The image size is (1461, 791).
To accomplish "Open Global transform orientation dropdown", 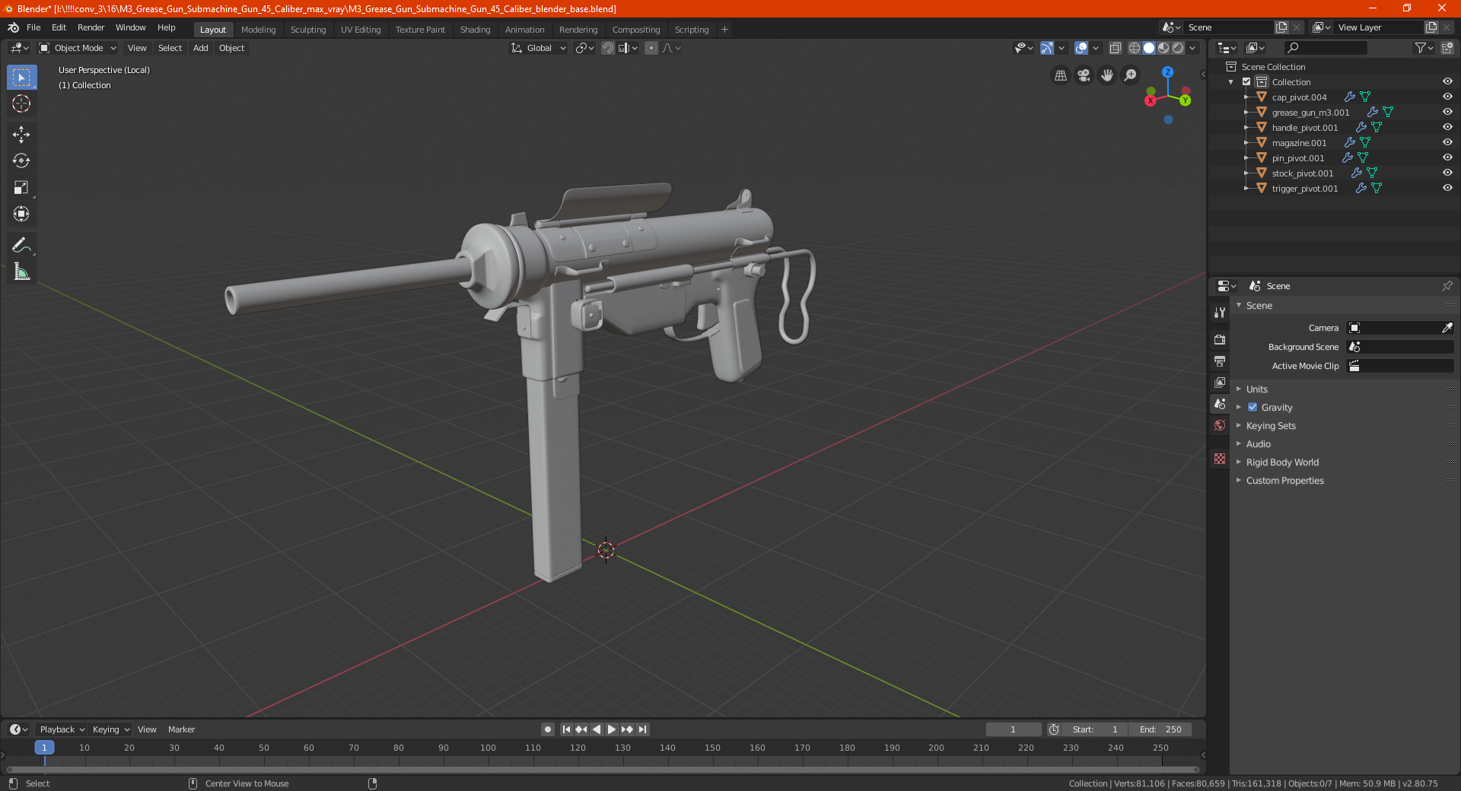I will point(539,48).
